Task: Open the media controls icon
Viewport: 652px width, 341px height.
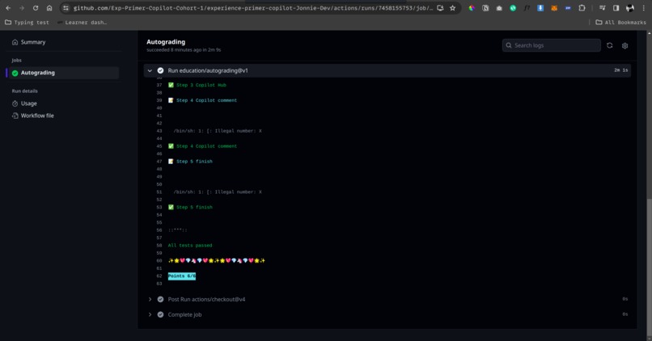Action: click(602, 8)
